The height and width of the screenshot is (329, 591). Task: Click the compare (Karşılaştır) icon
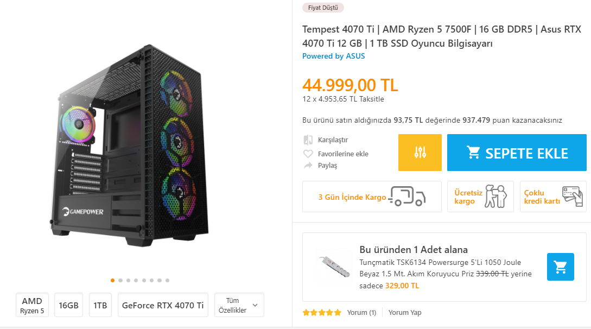308,140
